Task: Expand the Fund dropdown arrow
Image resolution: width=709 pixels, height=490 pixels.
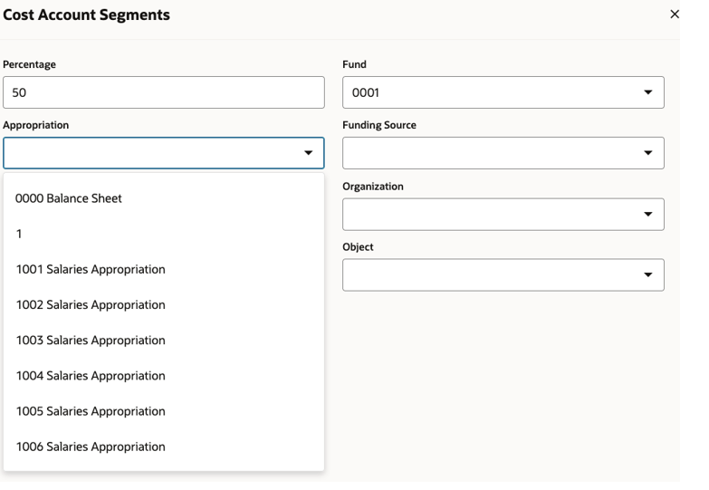Action: click(x=647, y=92)
